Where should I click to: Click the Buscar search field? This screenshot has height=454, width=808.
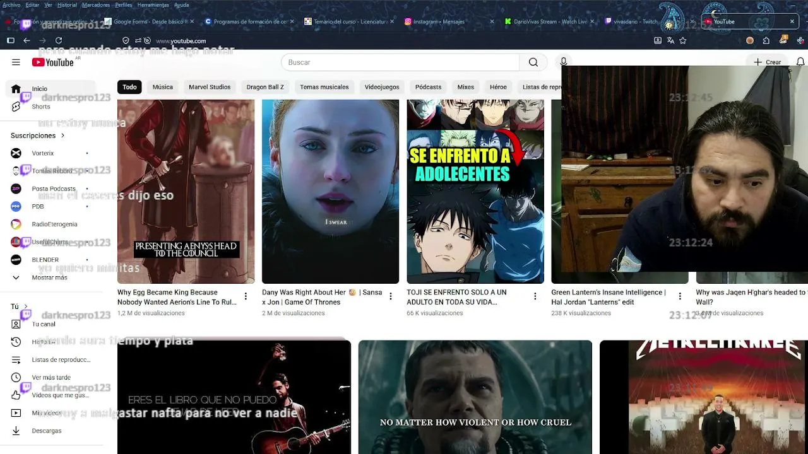click(400, 62)
